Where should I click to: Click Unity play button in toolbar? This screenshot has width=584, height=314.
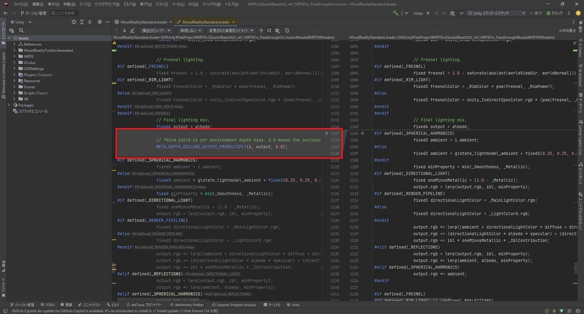click(428, 13)
